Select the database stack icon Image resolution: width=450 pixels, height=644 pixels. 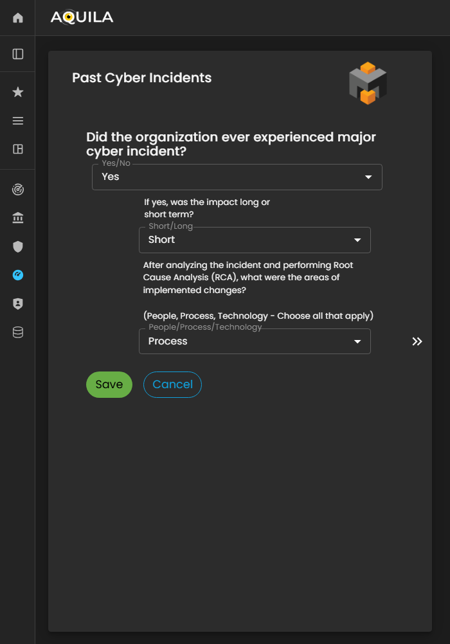click(x=18, y=332)
